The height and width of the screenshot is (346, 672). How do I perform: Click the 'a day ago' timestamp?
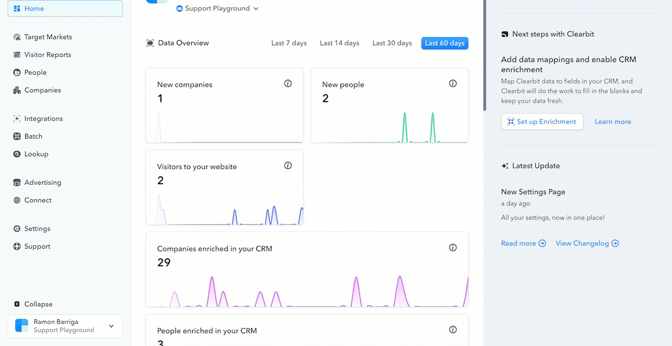[515, 203]
